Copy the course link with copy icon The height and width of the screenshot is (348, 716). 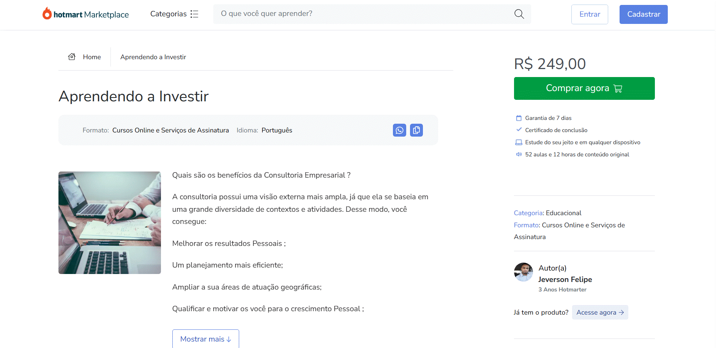pos(416,130)
